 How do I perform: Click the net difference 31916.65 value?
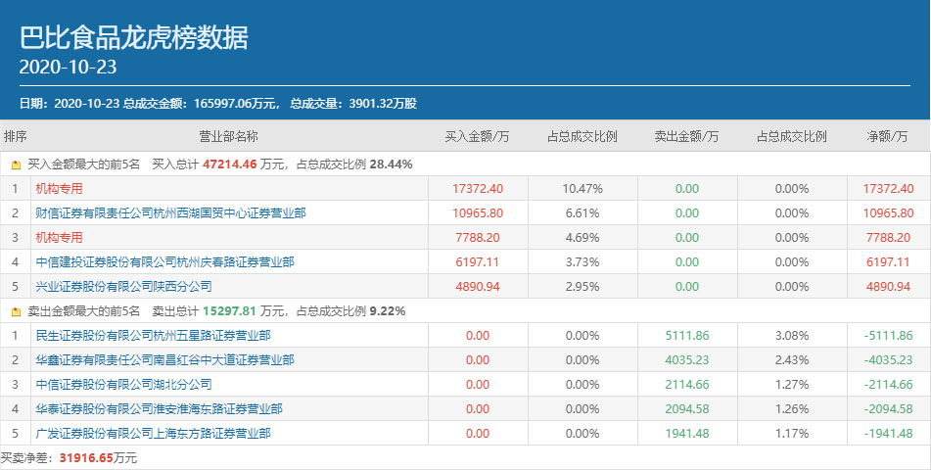pos(88,457)
